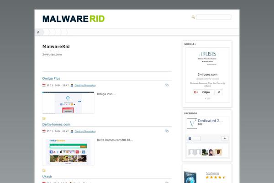Open Delta-homes screenshot thumbnail

(x=68, y=151)
